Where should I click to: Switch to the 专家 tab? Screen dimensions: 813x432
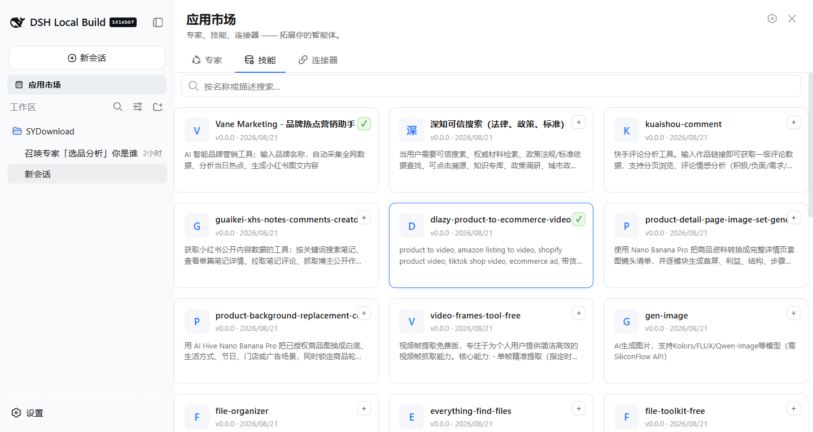click(207, 60)
